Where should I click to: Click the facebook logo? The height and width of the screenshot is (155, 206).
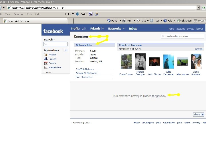pyautogui.click(x=53, y=31)
